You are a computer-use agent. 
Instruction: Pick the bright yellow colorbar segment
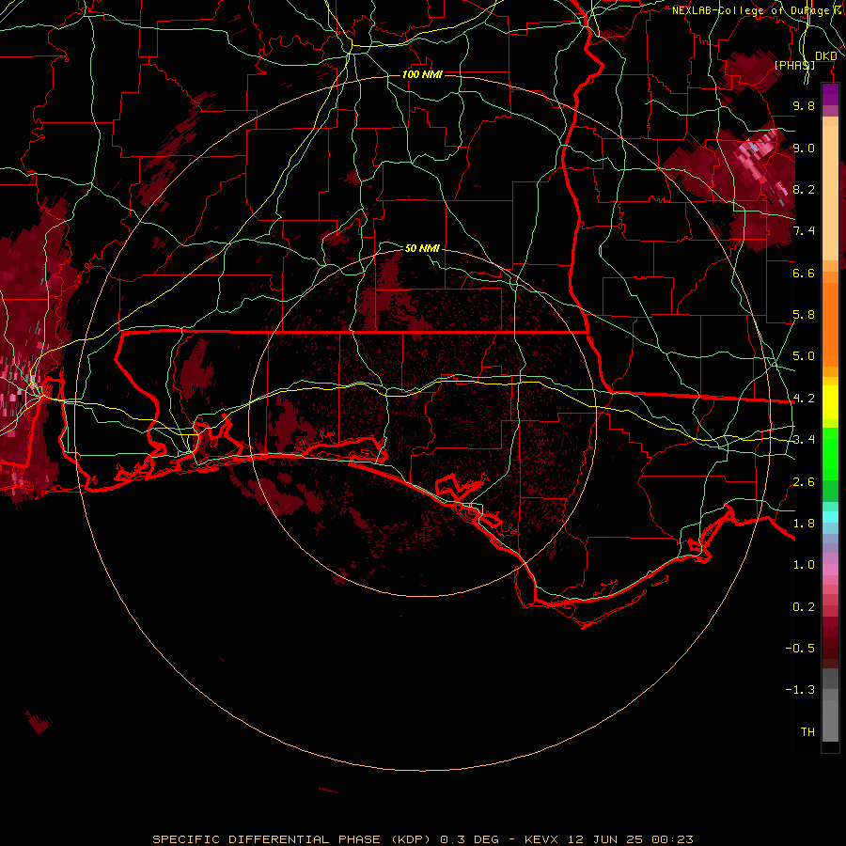[830, 402]
